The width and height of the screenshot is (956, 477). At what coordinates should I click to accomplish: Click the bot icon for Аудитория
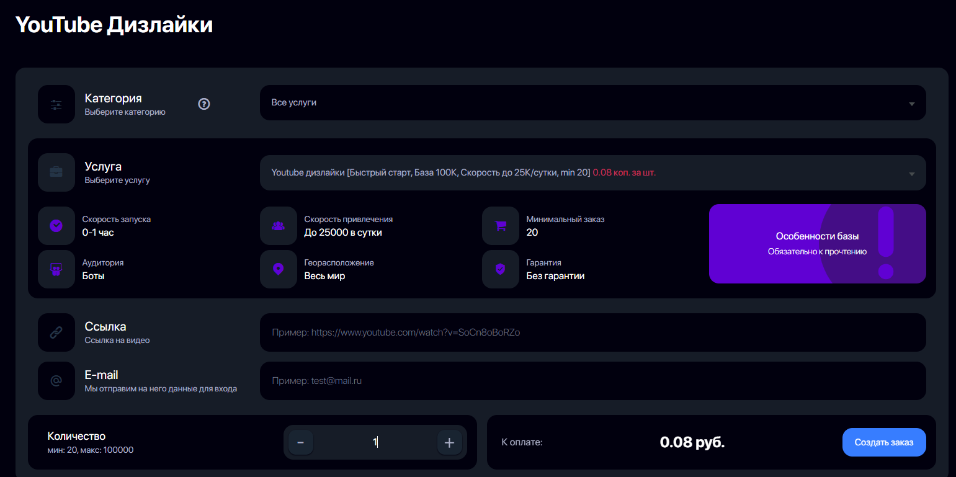tap(56, 269)
